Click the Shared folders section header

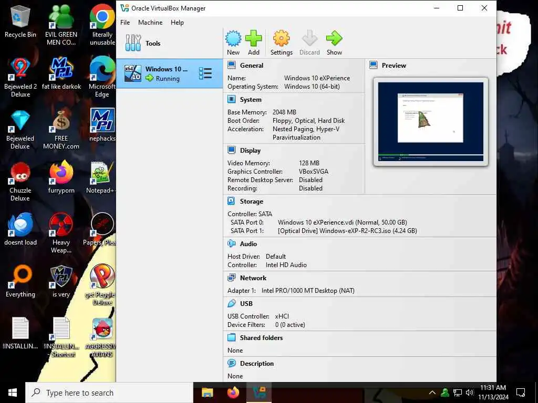pos(262,338)
